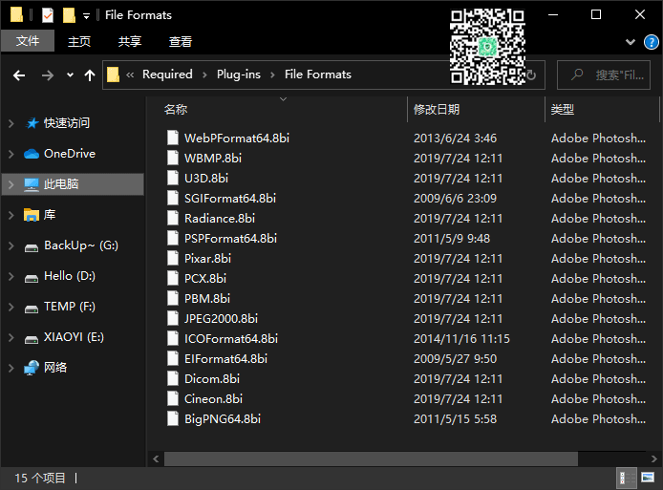Click File Formats in the breadcrumb

(x=318, y=75)
